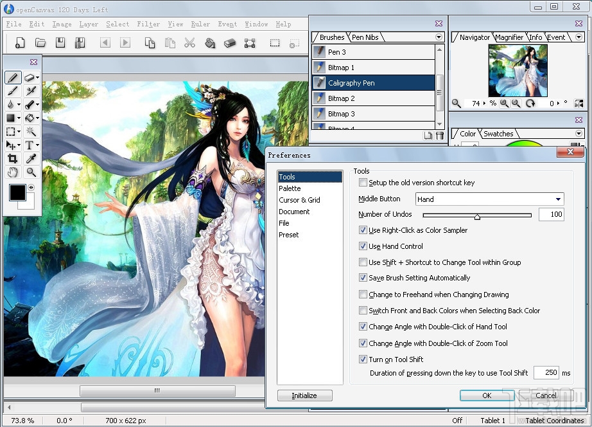Switch to the Swatches tab
This screenshot has width=592, height=427.
[x=498, y=134]
